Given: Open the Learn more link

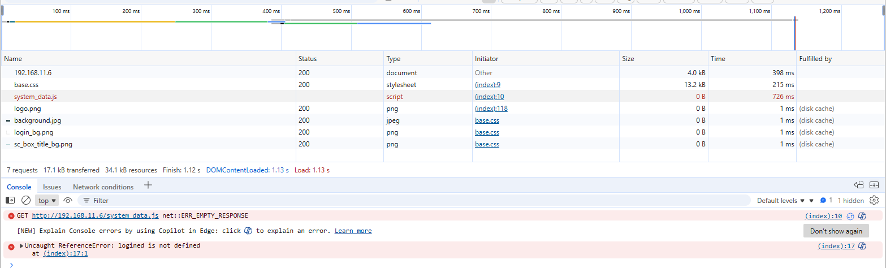Looking at the screenshot, I should pos(353,231).
